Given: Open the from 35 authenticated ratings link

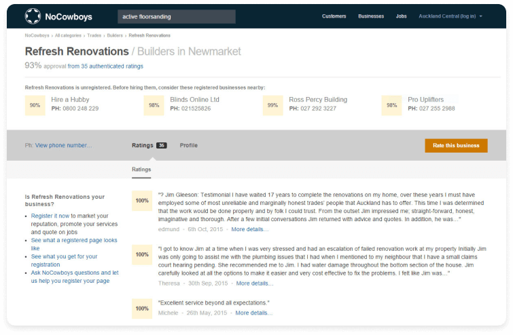Looking at the screenshot, I should coord(105,66).
